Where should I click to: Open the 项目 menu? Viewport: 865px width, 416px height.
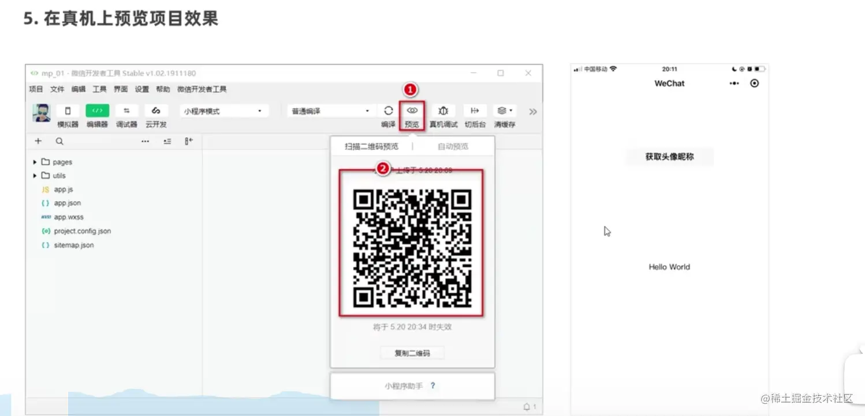(36, 89)
